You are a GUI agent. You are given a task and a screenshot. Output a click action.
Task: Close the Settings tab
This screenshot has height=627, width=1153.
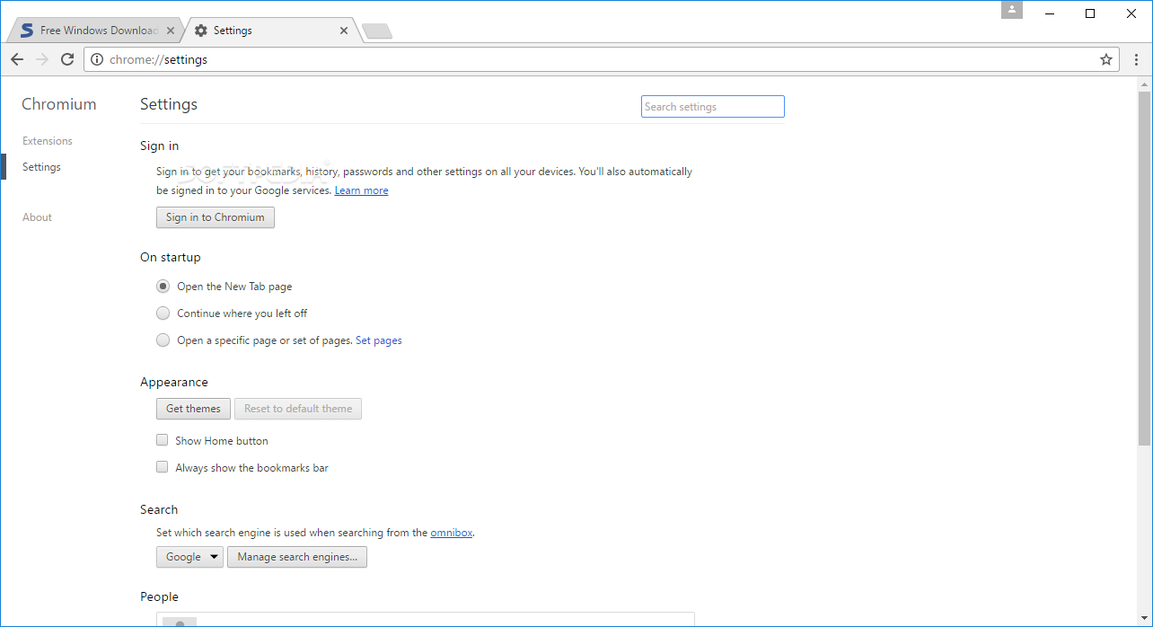point(344,31)
